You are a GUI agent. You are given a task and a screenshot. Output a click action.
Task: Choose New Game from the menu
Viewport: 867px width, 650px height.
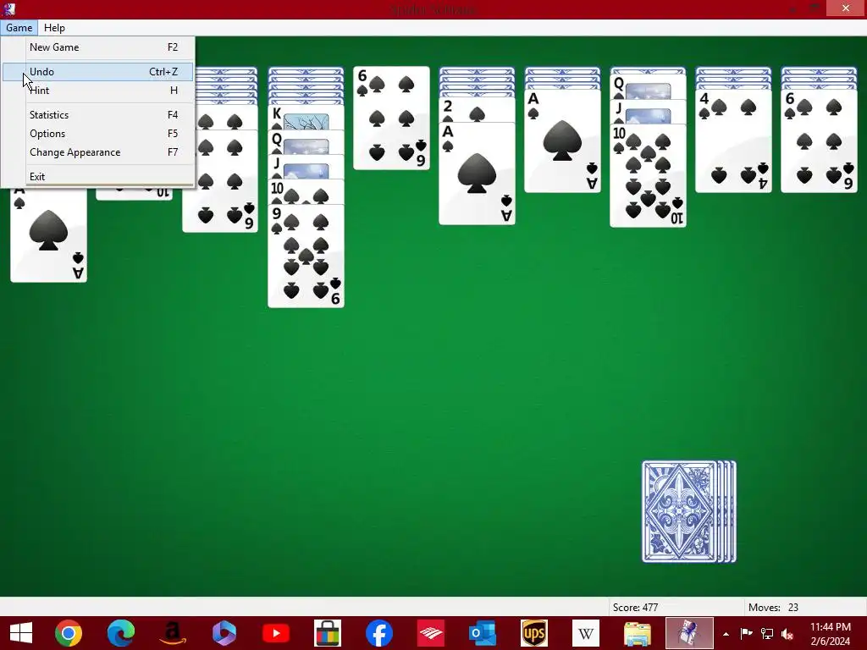tap(98, 47)
